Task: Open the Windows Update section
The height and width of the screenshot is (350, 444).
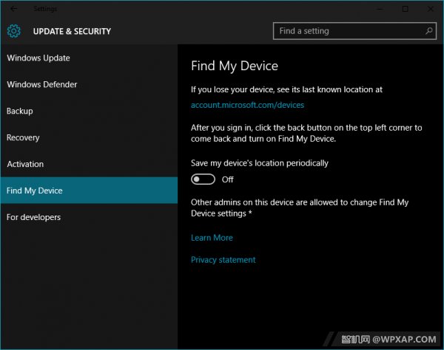Action: [x=38, y=58]
